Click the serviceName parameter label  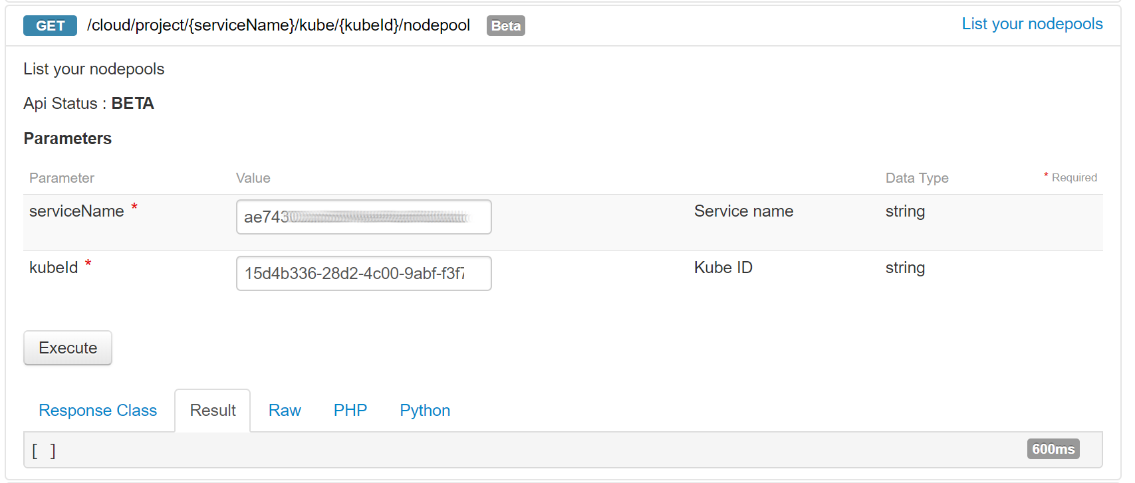(x=76, y=211)
